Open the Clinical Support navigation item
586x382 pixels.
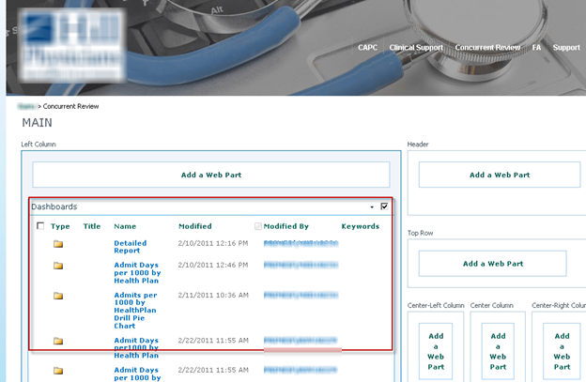(x=416, y=48)
